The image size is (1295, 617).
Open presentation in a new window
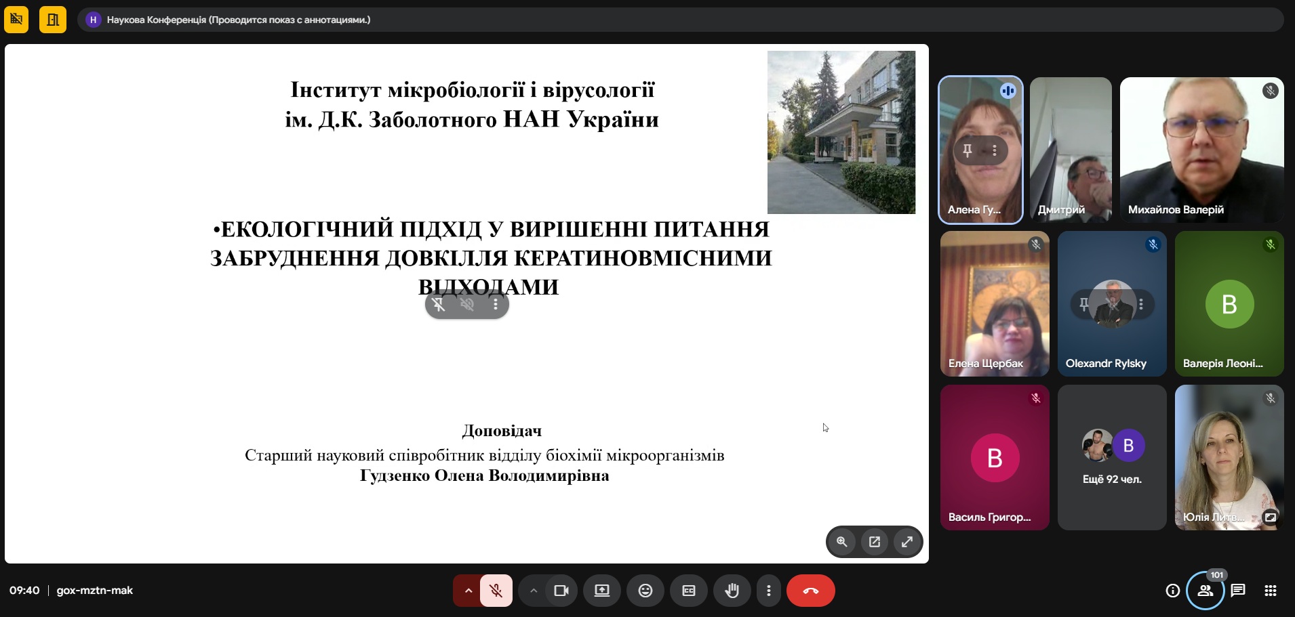coord(875,542)
